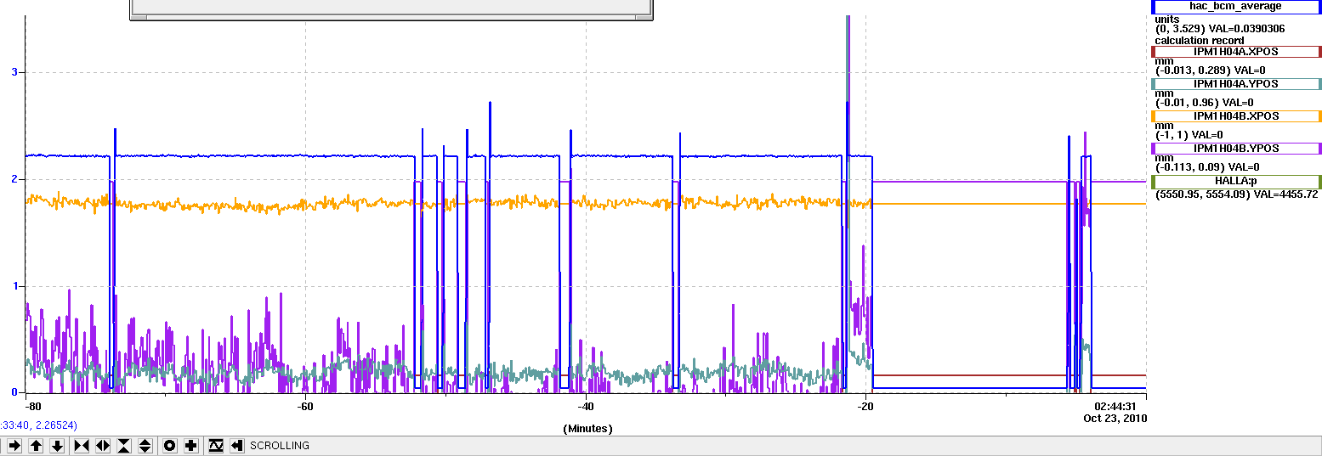Click the '2' vertical axis tick label
This screenshot has width=1322, height=456.
click(14, 179)
